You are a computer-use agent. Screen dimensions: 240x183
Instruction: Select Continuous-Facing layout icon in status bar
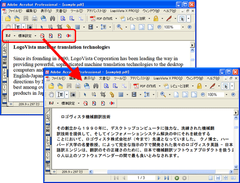point(226,178)
